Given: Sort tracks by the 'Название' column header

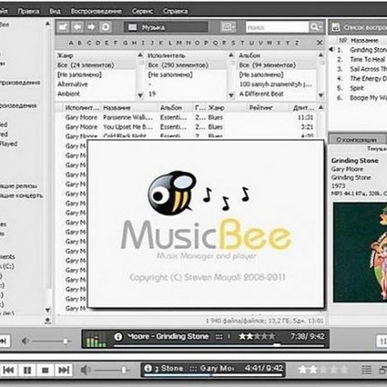Looking at the screenshot, I should (x=129, y=108).
